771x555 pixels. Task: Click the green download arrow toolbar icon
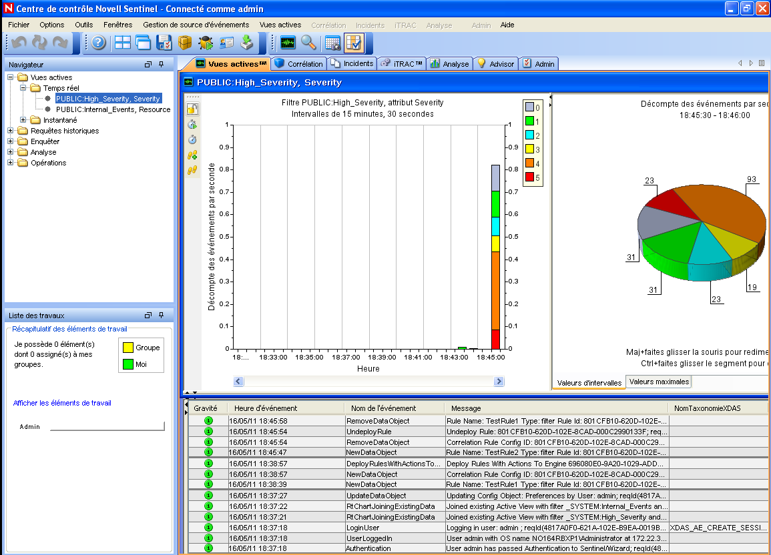[x=247, y=43]
